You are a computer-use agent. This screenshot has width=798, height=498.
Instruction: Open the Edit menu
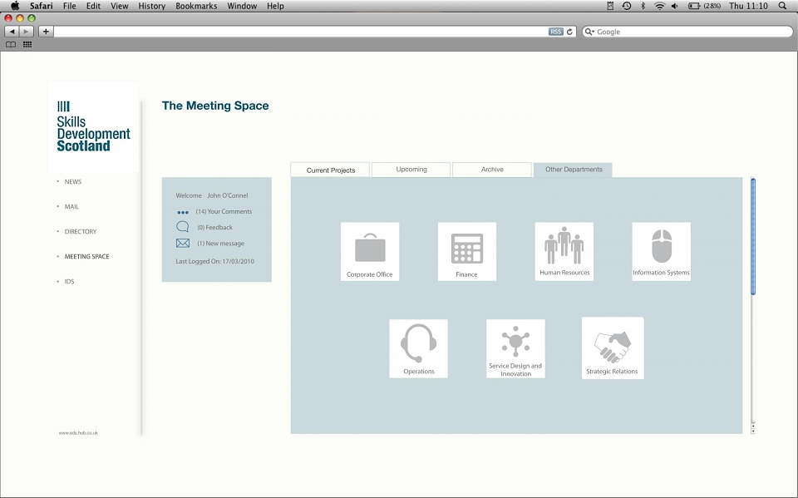(93, 6)
